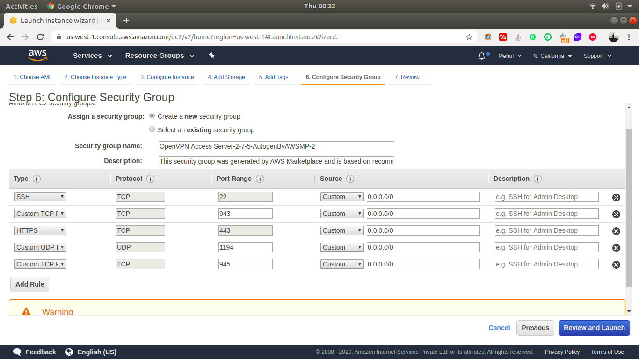639x359 pixels.
Task: Go back in Chrome history
Action: pos(10,37)
